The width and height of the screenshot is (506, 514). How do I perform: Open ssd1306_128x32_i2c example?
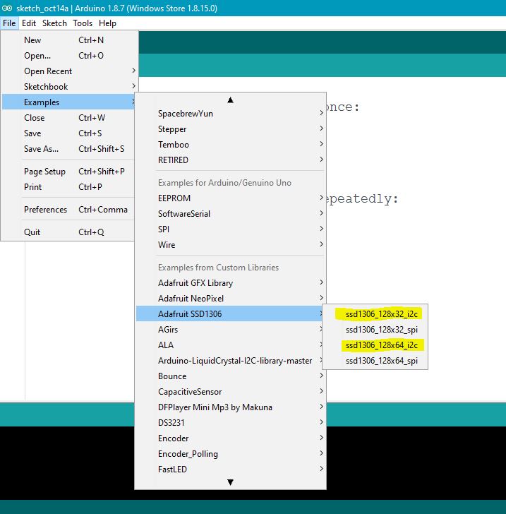click(375, 314)
